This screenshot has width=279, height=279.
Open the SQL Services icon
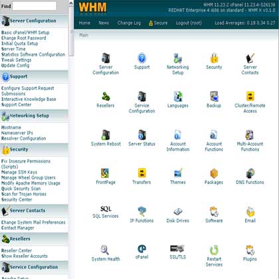point(106,209)
